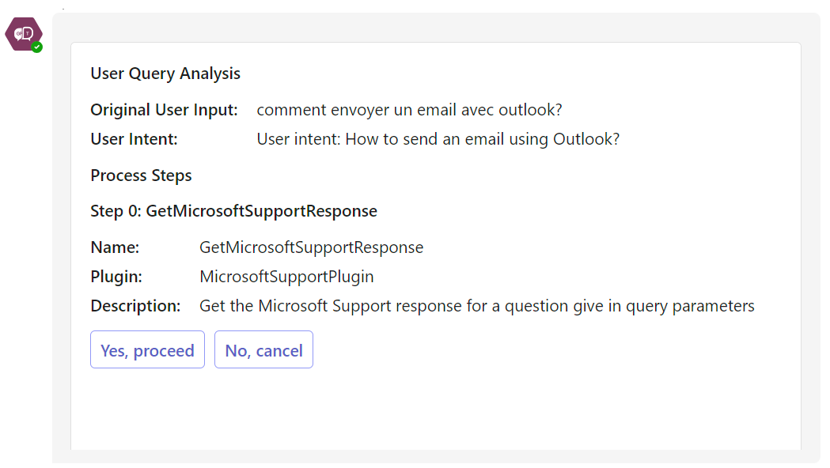
Task: Click the word "Outlook?" in user intent
Action: (586, 139)
